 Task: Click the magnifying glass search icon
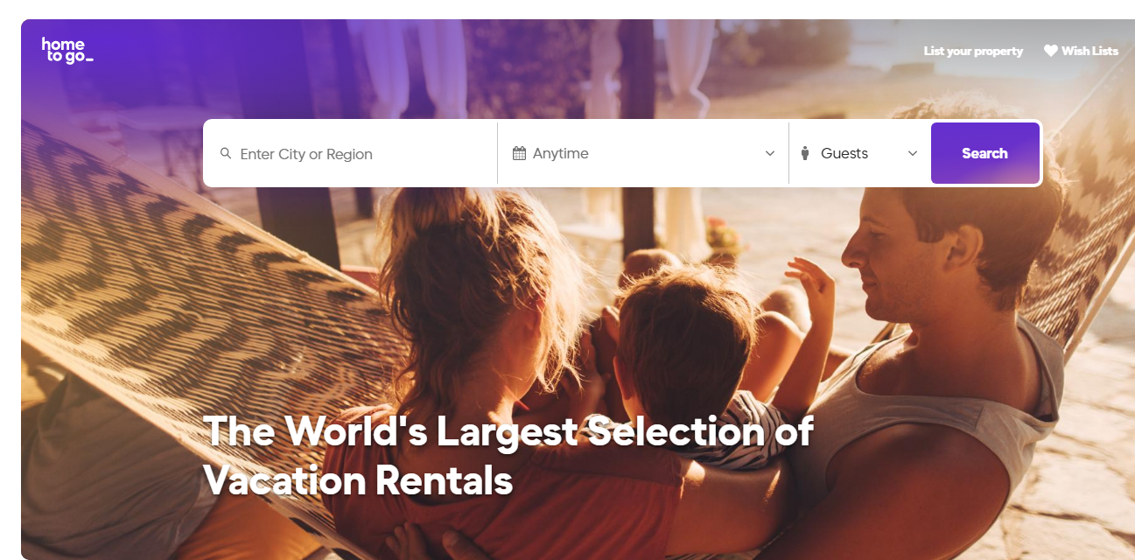point(226,153)
